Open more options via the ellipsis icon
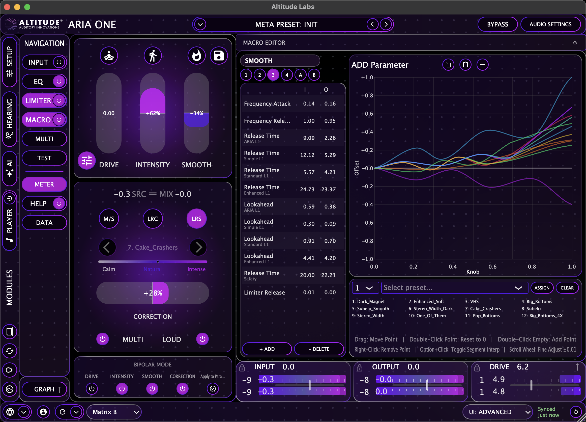 [x=483, y=65]
